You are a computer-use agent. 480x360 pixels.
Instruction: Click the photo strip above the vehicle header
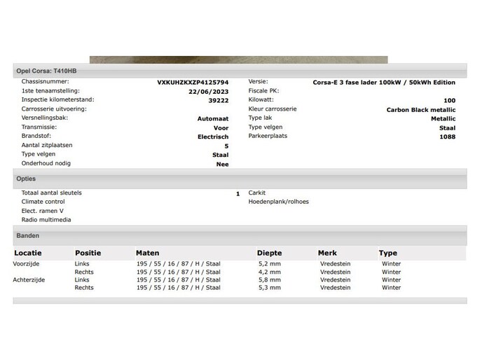[238, 60]
